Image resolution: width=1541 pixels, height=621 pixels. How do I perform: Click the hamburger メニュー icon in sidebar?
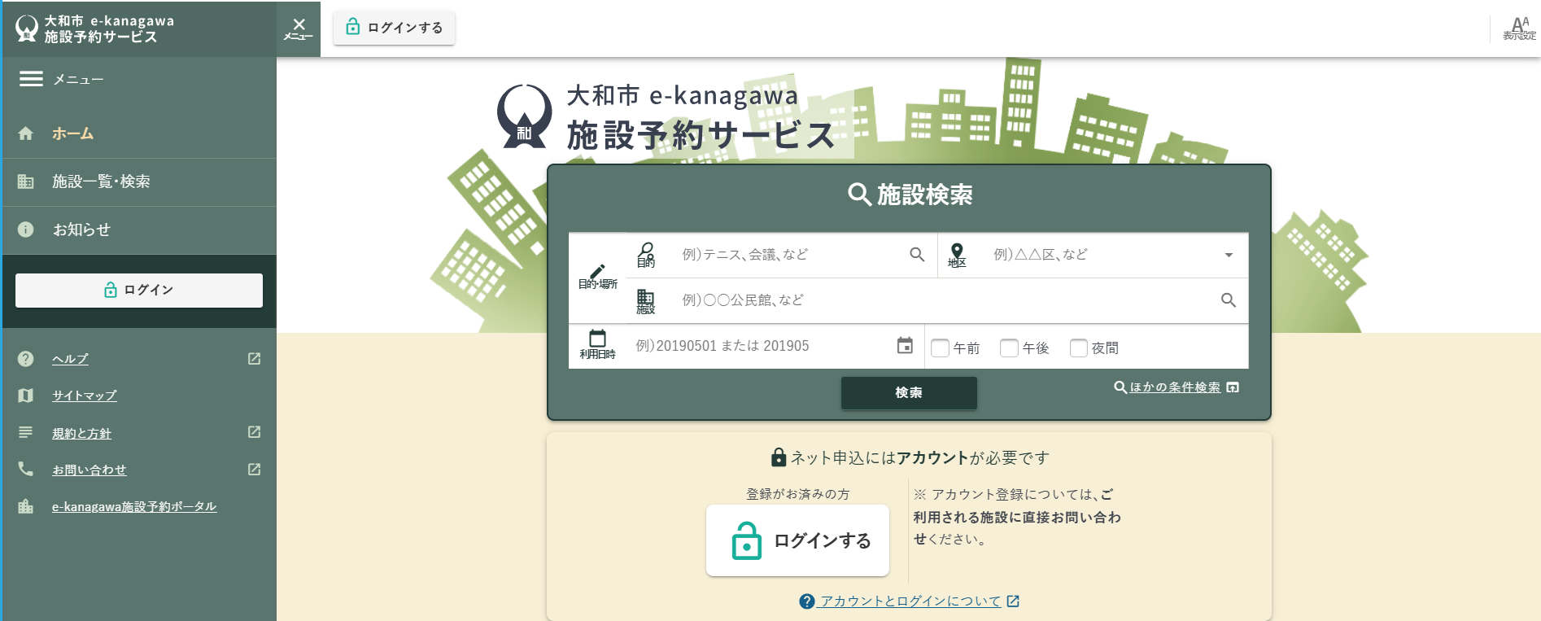(31, 79)
